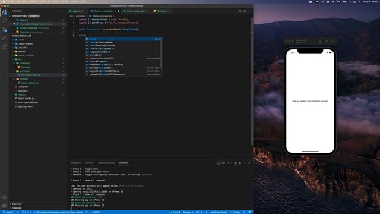Open the Accounts icon at sidebar bottom
Screen dimensions: 380x214
pyautogui.click(x=4, y=197)
